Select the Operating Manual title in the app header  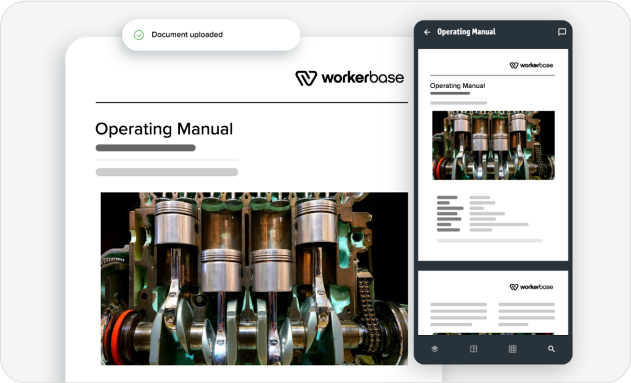point(466,31)
